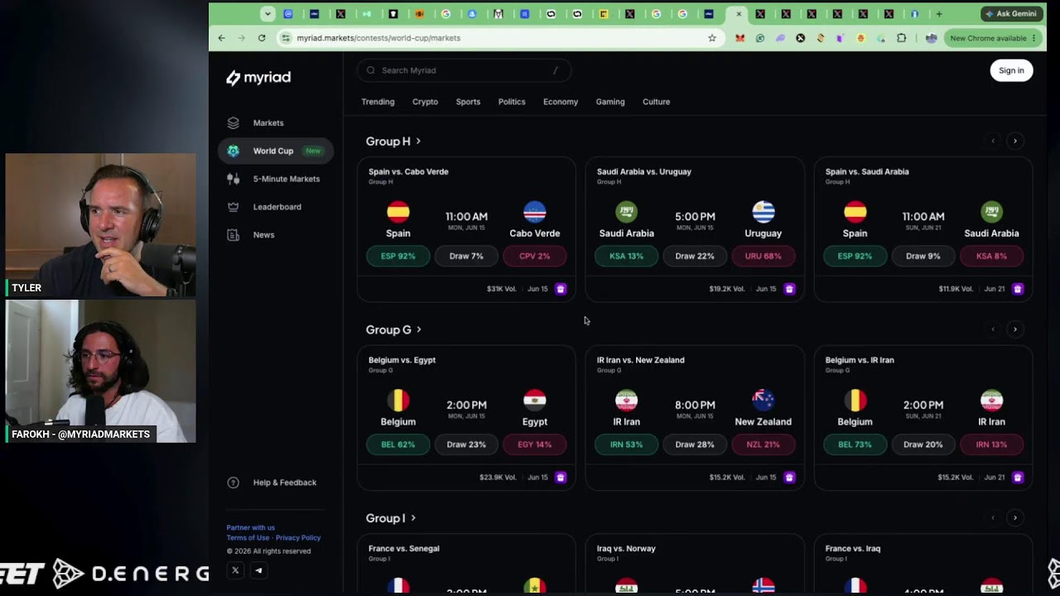The height and width of the screenshot is (596, 1060).
Task: Show next Group H matches with right arrow
Action: tap(1015, 142)
